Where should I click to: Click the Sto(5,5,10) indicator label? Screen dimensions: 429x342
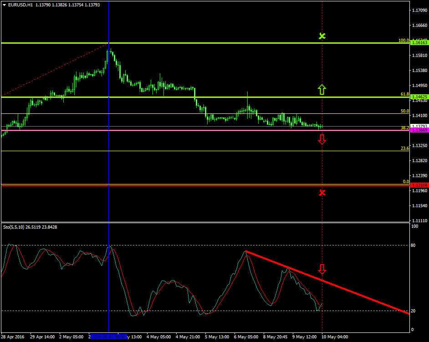click(x=33, y=227)
